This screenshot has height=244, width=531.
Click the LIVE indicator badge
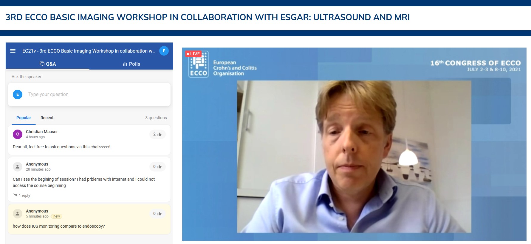coord(193,54)
